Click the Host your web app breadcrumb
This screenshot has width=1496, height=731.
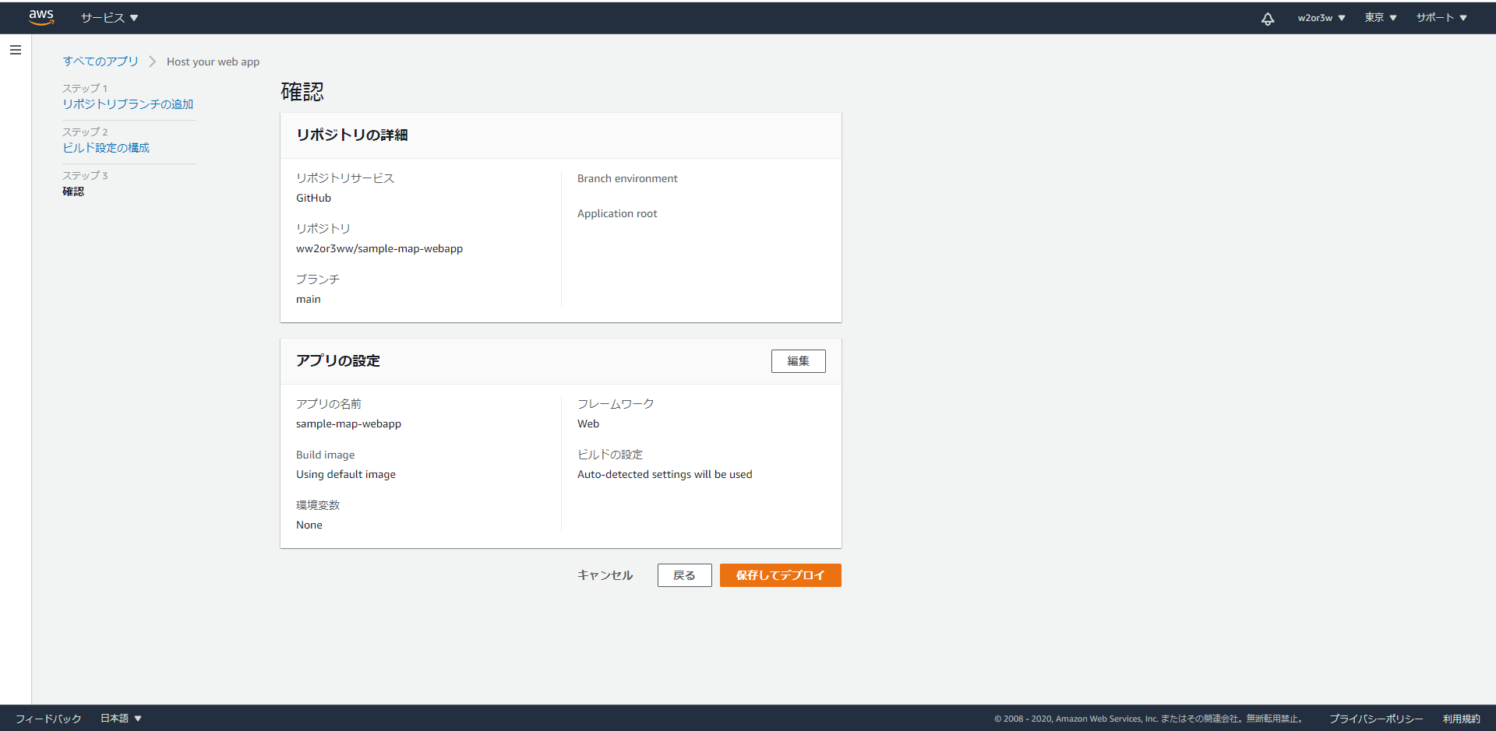coord(213,62)
